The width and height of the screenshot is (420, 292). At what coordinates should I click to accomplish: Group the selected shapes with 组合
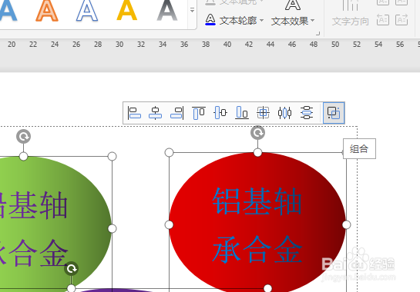click(334, 113)
